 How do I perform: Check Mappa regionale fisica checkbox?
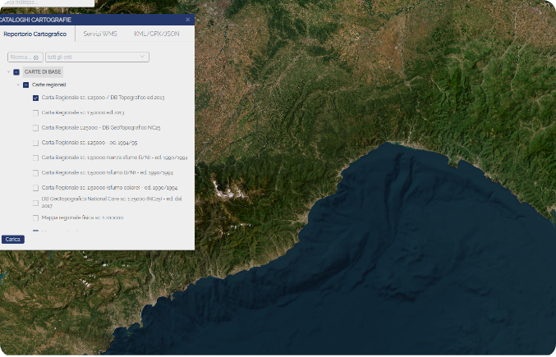click(35, 217)
